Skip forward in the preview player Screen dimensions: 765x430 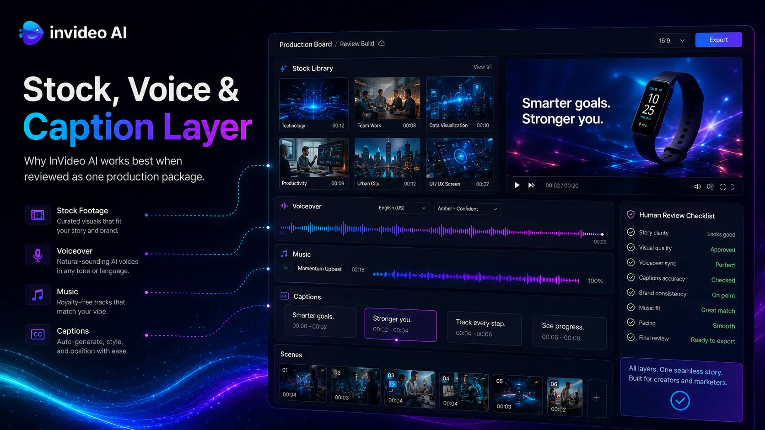coord(531,185)
